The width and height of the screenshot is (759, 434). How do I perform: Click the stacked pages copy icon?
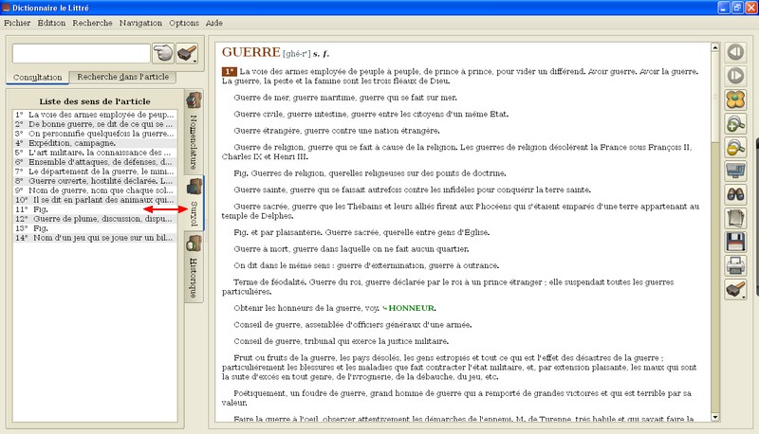coord(735,218)
